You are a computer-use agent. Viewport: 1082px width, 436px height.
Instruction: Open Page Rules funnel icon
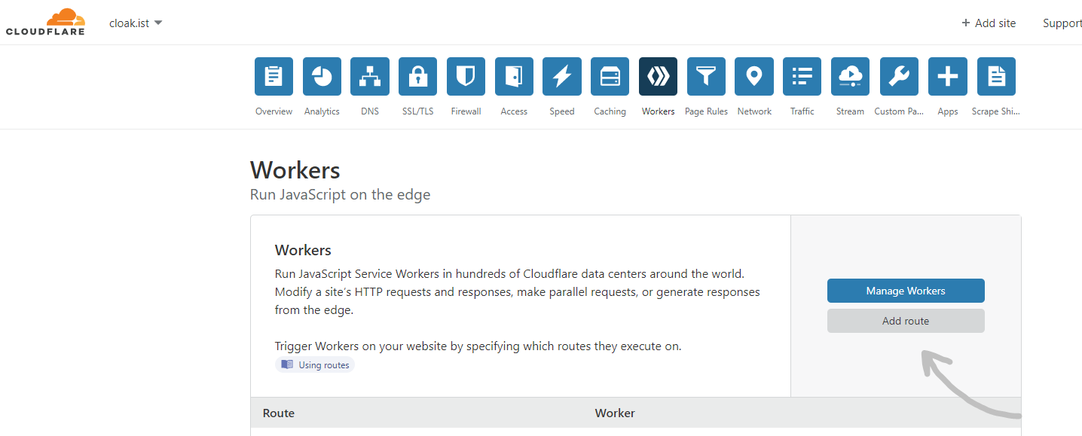click(x=706, y=77)
